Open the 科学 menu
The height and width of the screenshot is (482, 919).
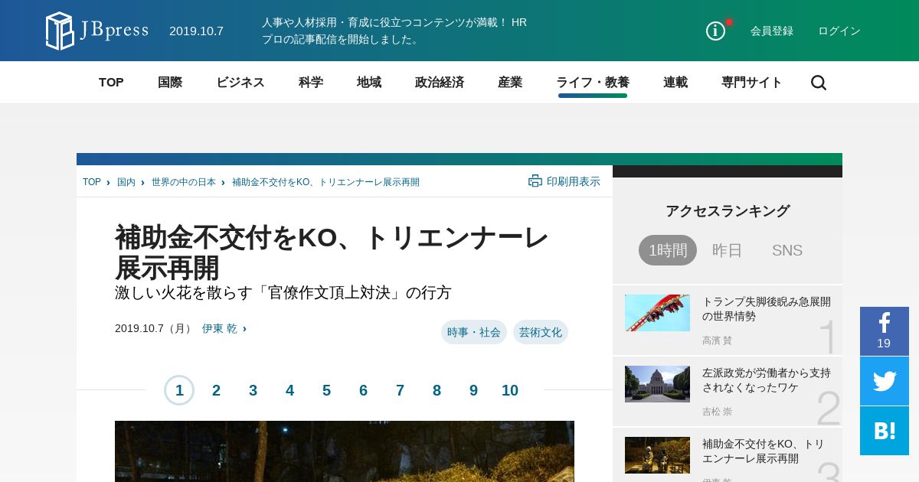coord(311,83)
